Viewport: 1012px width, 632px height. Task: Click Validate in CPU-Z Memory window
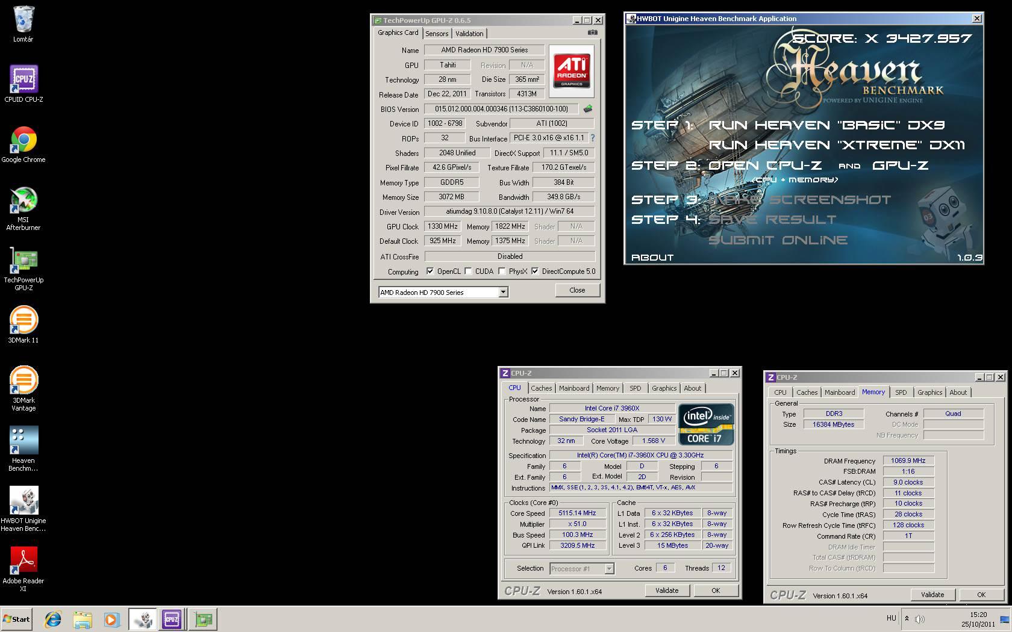(x=932, y=595)
